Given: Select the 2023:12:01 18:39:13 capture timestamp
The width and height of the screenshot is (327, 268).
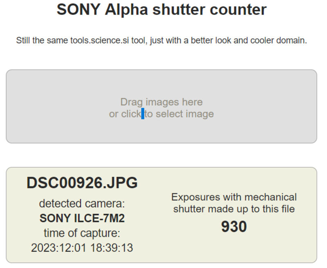Looking at the screenshot, I should pos(82,248).
